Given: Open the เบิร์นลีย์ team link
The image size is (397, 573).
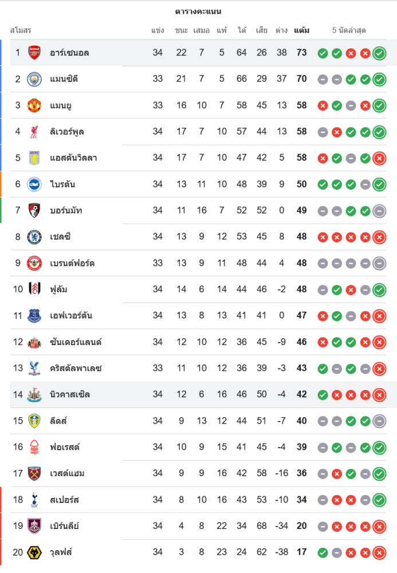Looking at the screenshot, I should 64,526.
